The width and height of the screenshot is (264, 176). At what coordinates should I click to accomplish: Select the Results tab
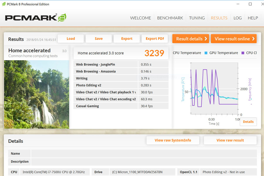pyautogui.click(x=219, y=18)
